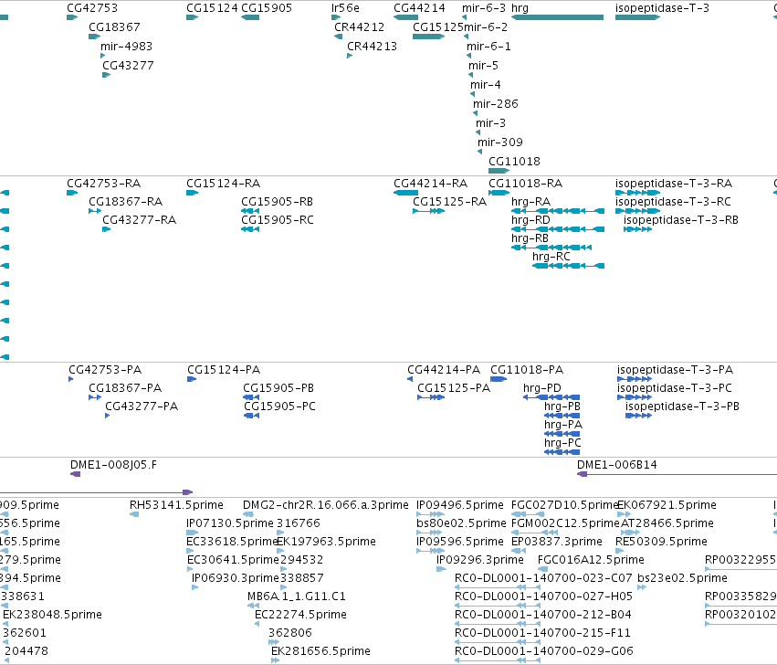This screenshot has width=777, height=665.
Task: Click the isopeptidase-T-3 gene bar
Action: (637, 17)
